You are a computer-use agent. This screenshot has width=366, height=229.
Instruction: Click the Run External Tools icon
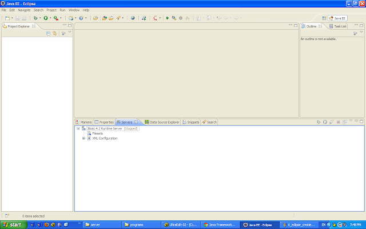[x=56, y=18]
